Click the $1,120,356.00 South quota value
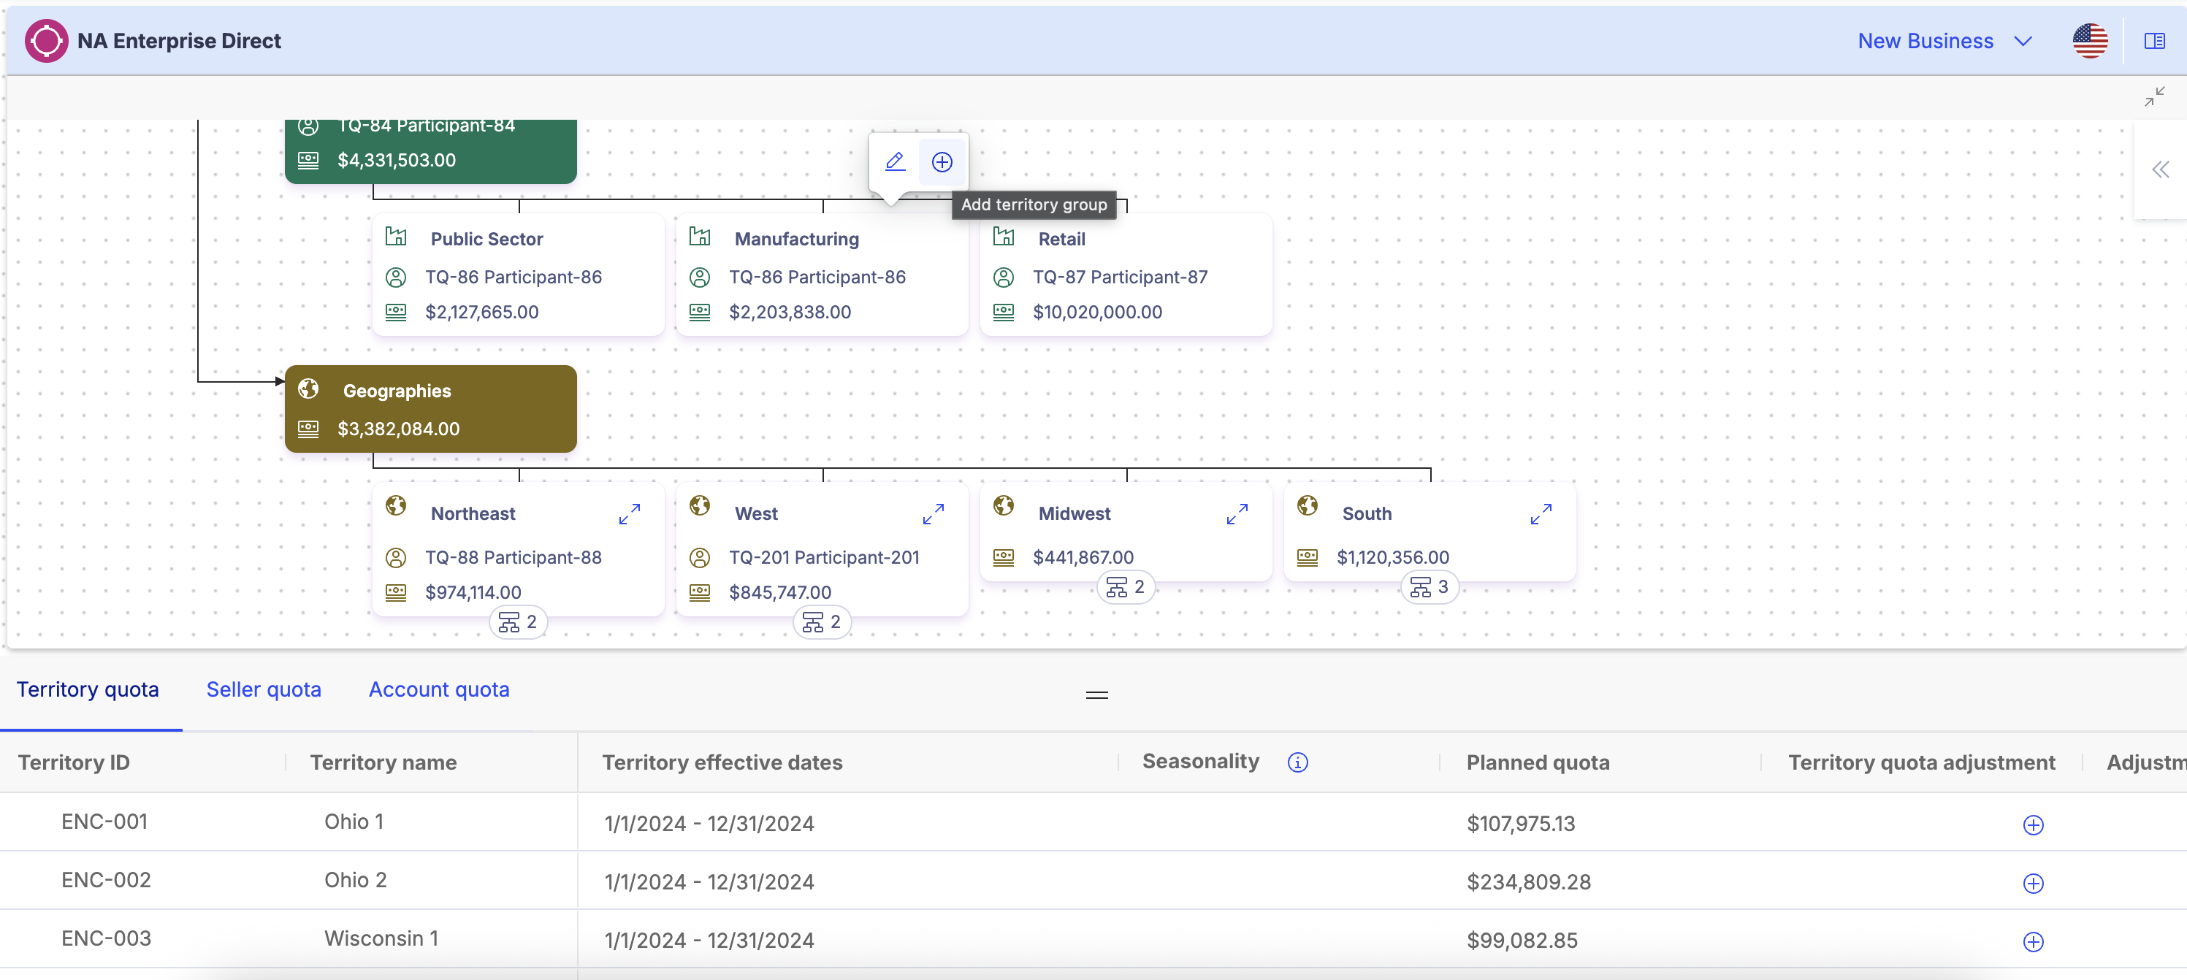 pyautogui.click(x=1392, y=557)
